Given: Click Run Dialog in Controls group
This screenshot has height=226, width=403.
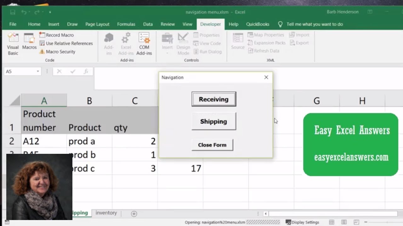Looking at the screenshot, I should coord(207,51).
